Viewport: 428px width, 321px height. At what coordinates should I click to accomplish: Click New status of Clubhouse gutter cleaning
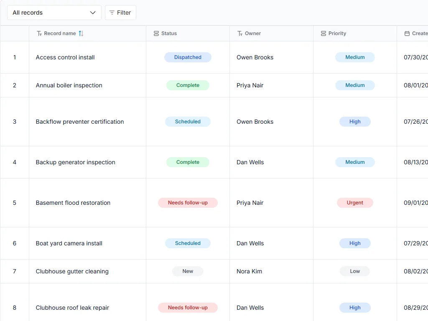[188, 271]
